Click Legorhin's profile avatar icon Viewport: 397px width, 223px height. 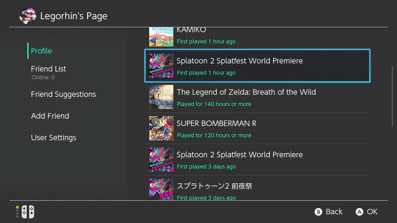click(x=28, y=16)
